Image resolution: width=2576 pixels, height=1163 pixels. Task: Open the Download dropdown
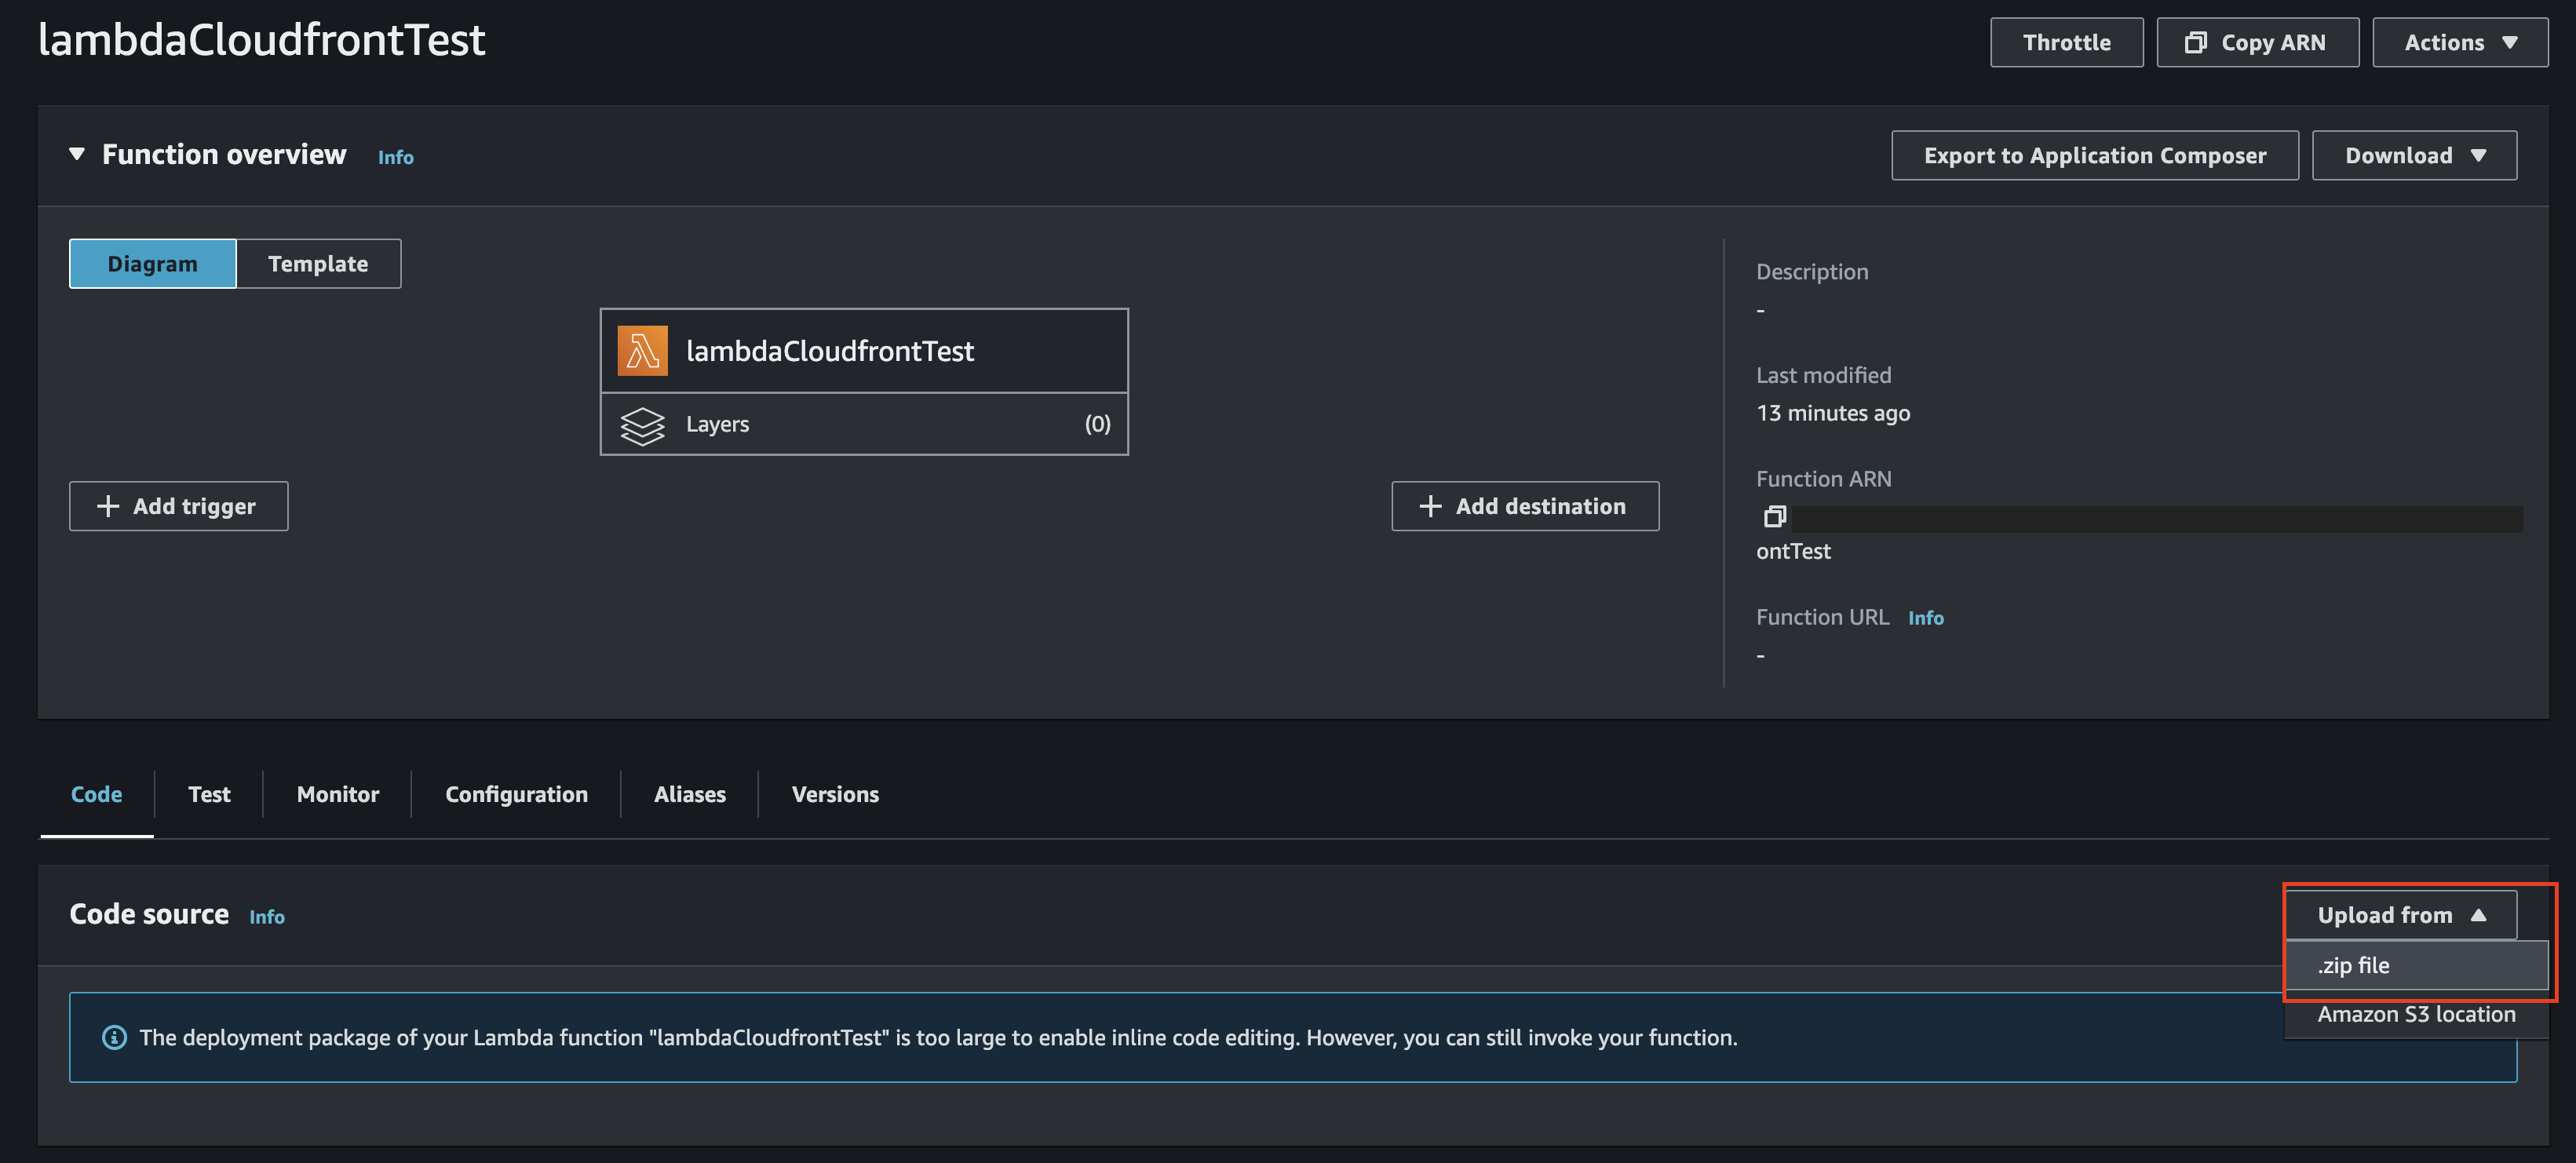click(2414, 155)
